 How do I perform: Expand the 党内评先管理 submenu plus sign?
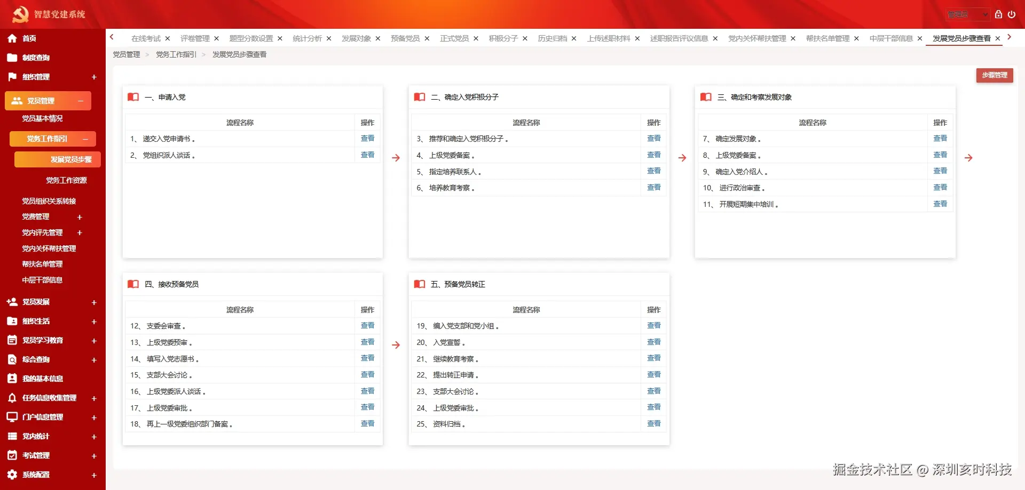tap(80, 233)
